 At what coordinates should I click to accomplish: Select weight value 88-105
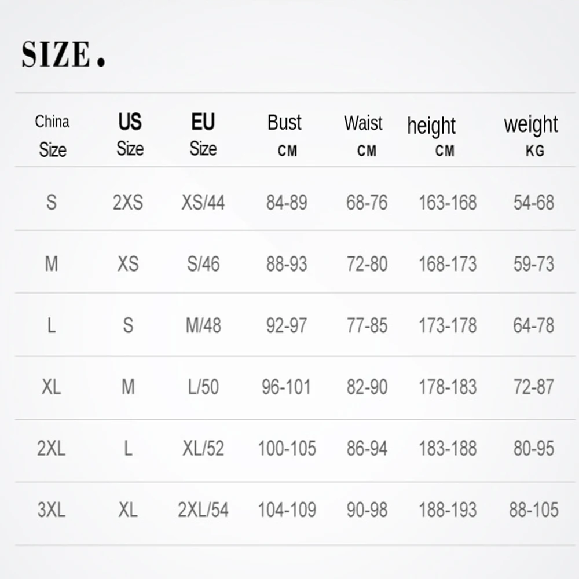[534, 510]
